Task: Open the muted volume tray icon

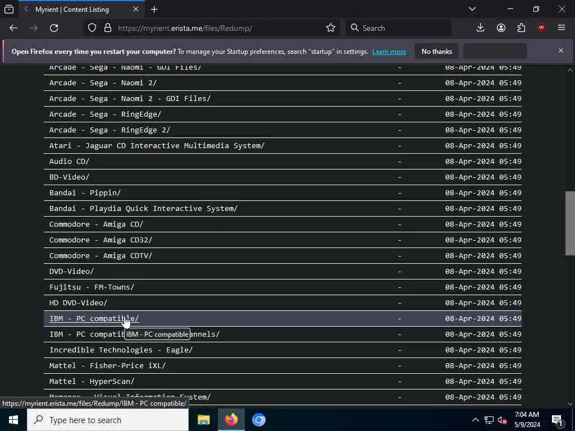Action: pyautogui.click(x=503, y=420)
